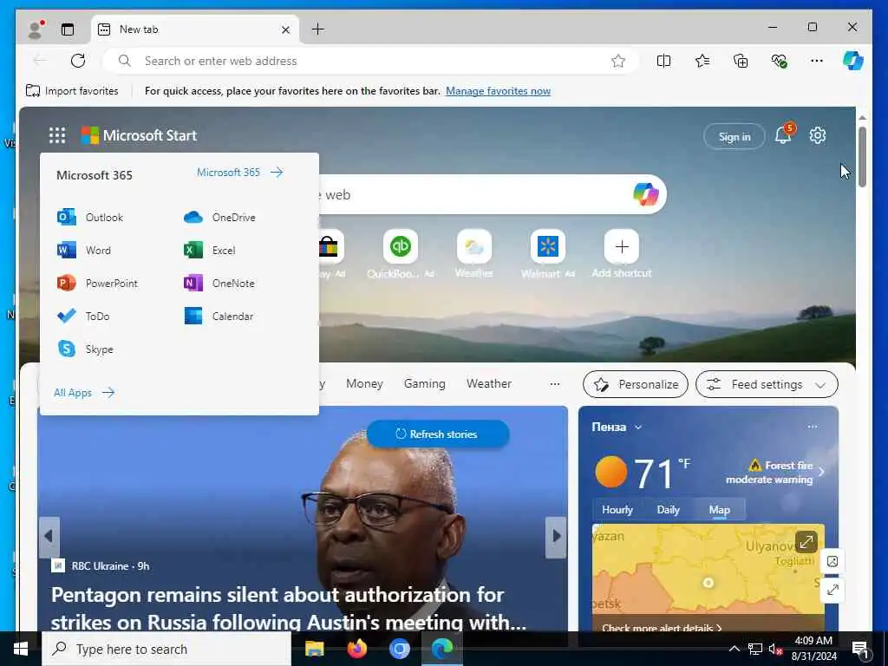This screenshot has height=666, width=888.
Task: Click Refresh stories button
Action: pos(438,434)
